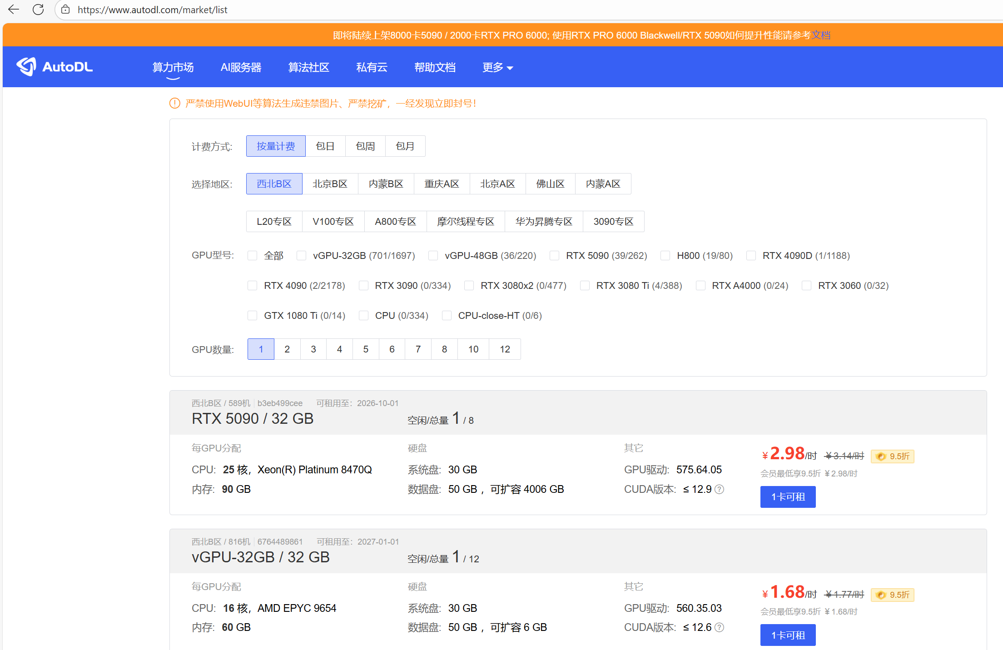Image resolution: width=1003 pixels, height=650 pixels.
Task: Select the 北京A区 region
Action: pos(497,184)
